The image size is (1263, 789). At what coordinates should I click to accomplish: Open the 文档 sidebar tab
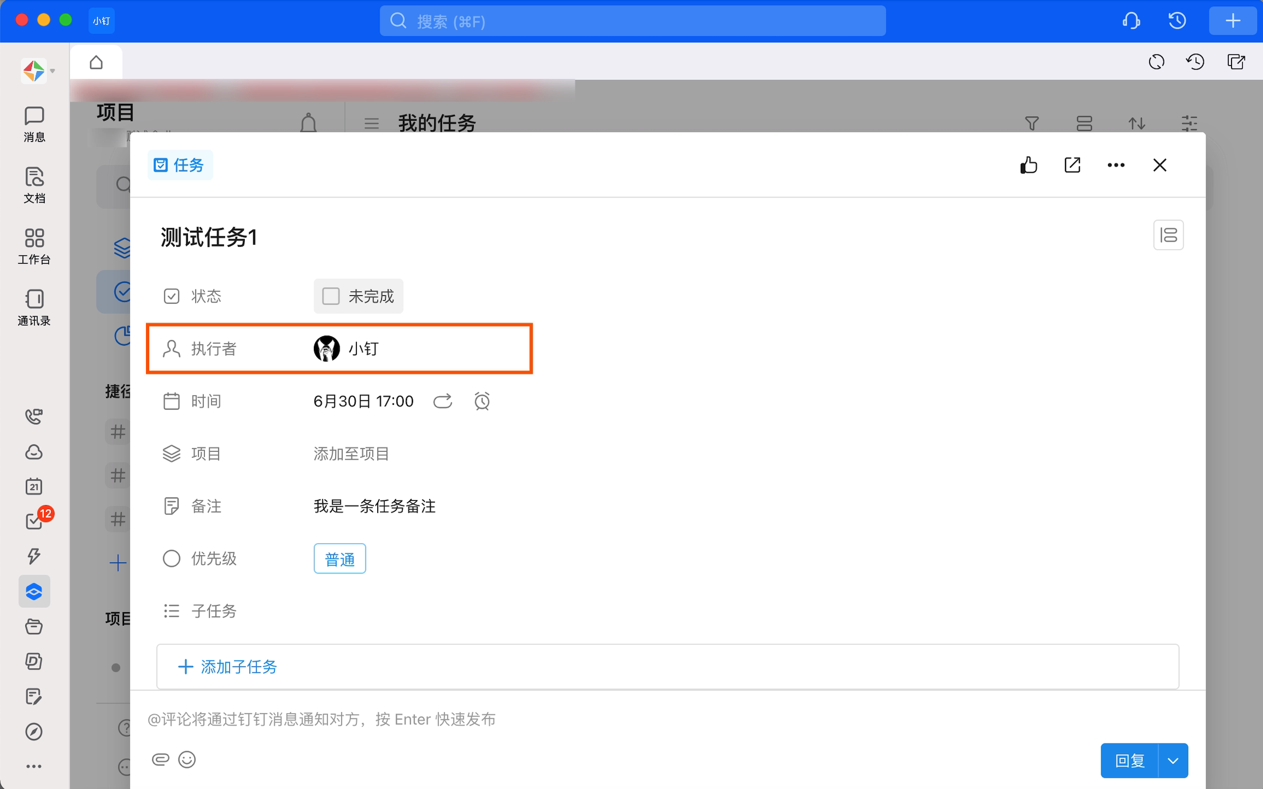pos(34,185)
